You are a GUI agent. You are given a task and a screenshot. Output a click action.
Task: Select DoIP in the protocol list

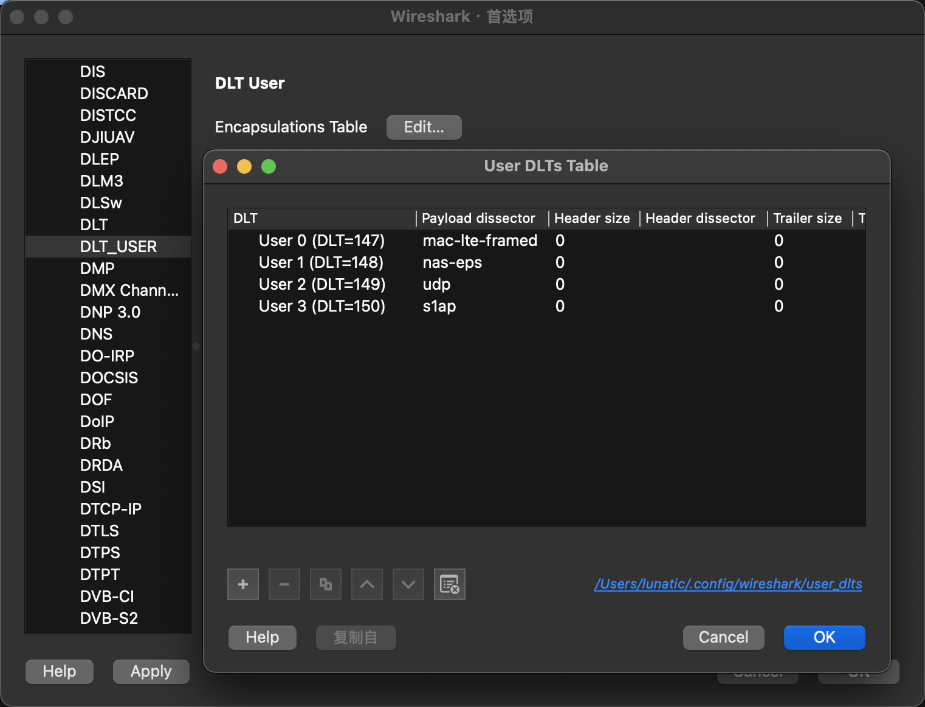click(108, 422)
